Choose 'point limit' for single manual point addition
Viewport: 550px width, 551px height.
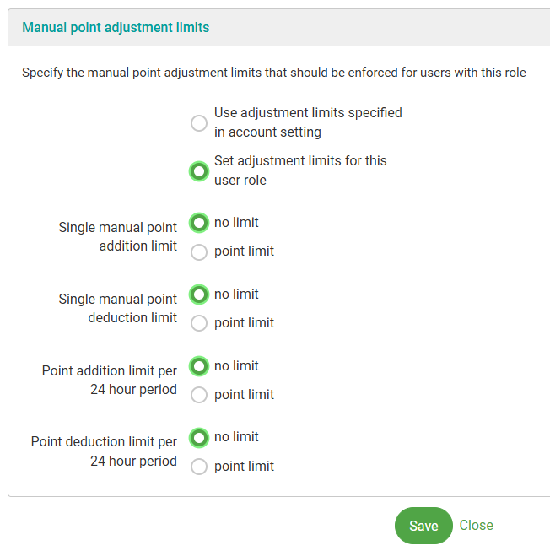pos(199,251)
